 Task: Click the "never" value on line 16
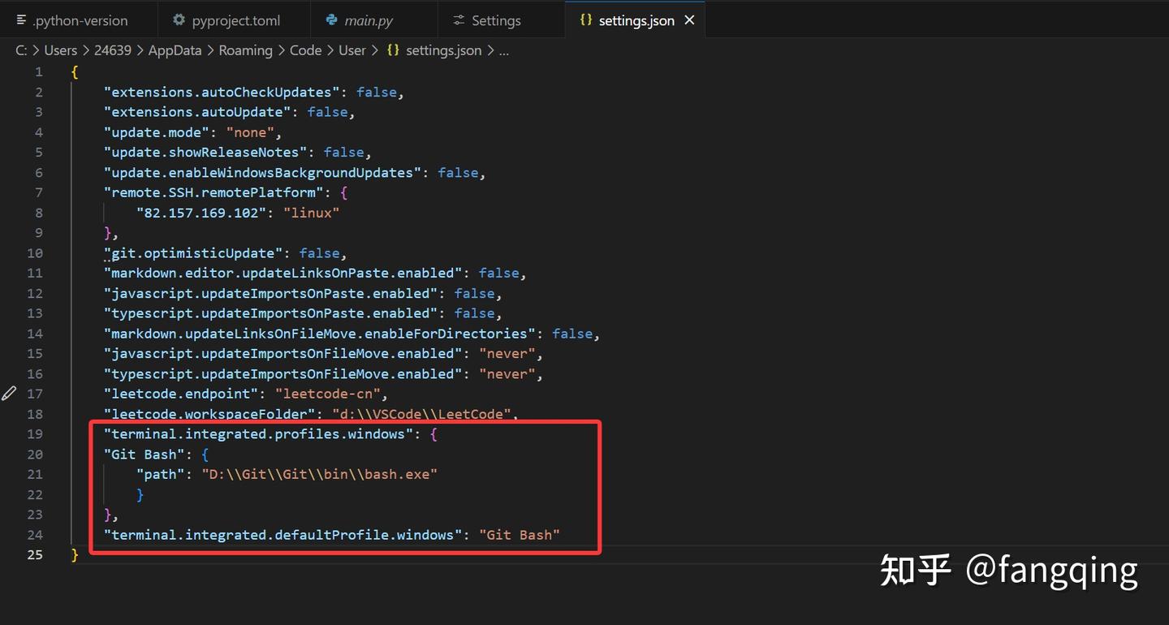(507, 374)
